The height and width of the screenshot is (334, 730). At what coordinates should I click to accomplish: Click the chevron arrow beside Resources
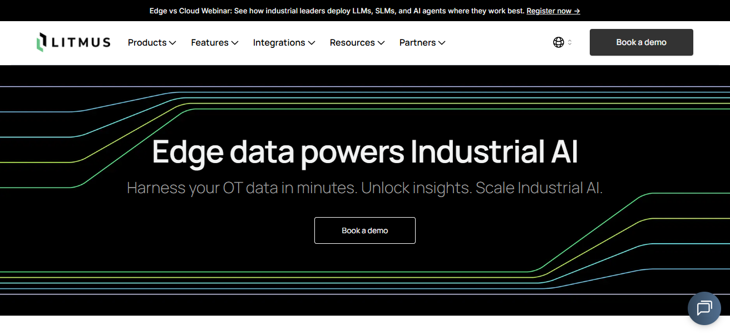(x=381, y=43)
